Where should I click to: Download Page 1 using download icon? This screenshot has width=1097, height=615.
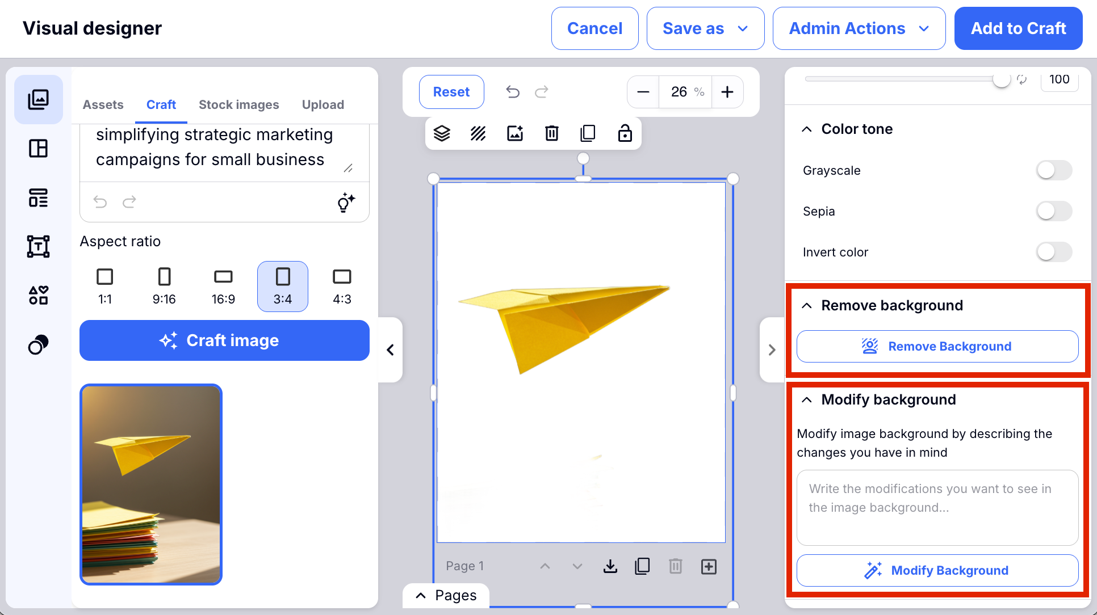[x=610, y=566]
